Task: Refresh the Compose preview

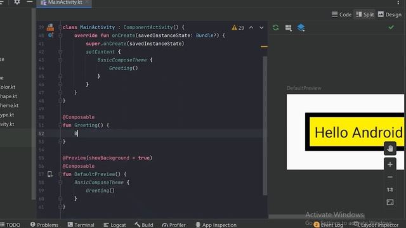Action: pos(276,27)
